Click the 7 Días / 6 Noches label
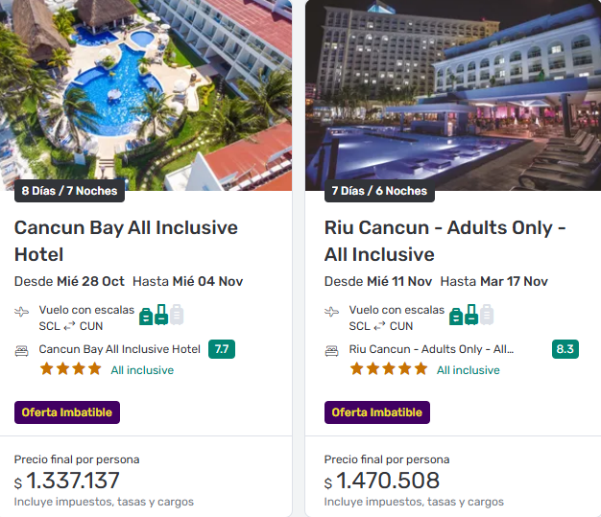The image size is (601, 517). pyautogui.click(x=379, y=191)
